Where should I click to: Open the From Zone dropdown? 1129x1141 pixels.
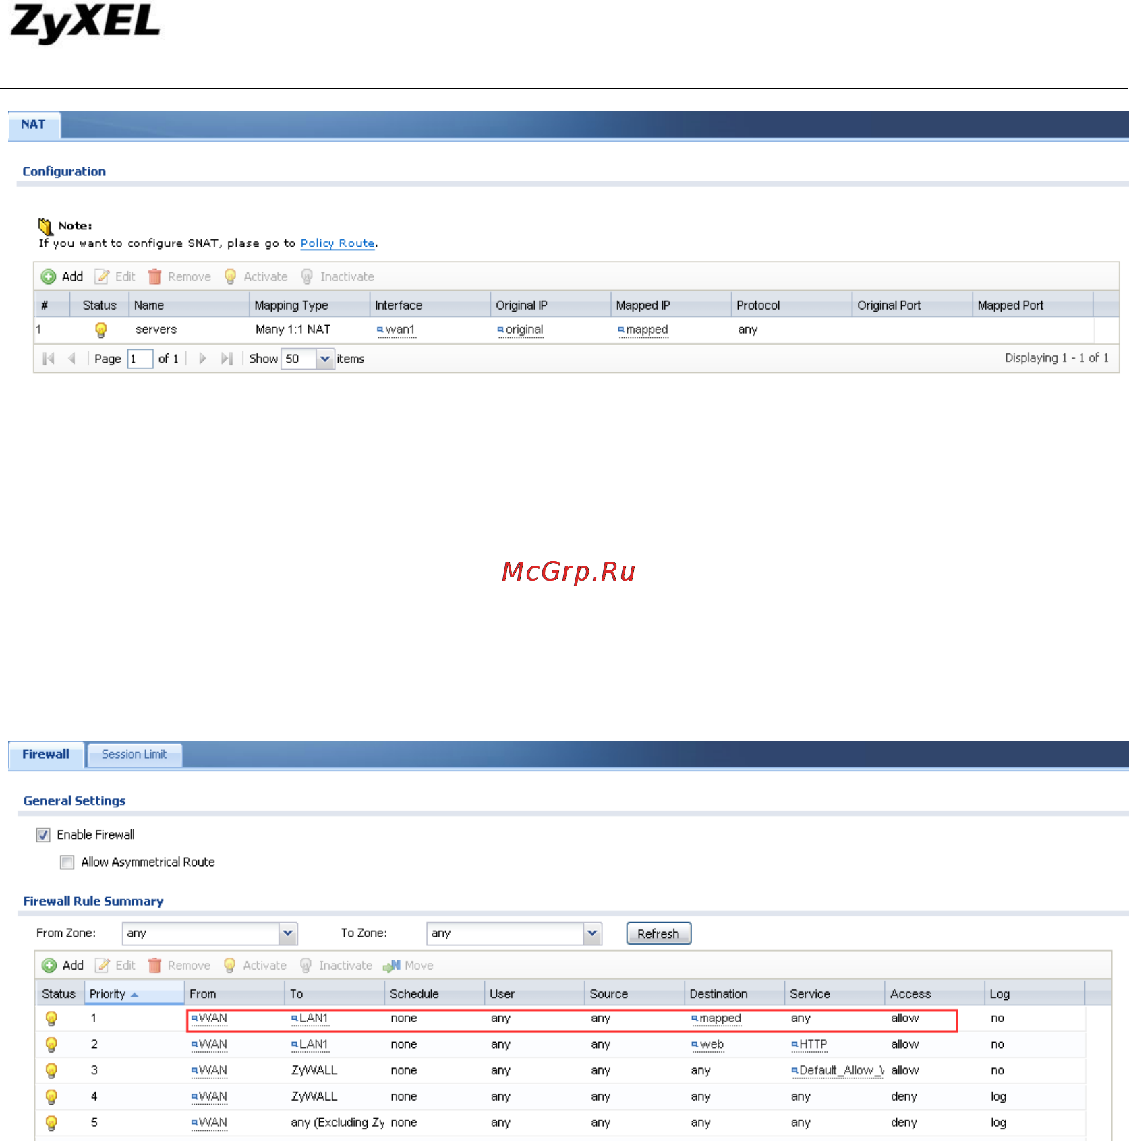288,933
